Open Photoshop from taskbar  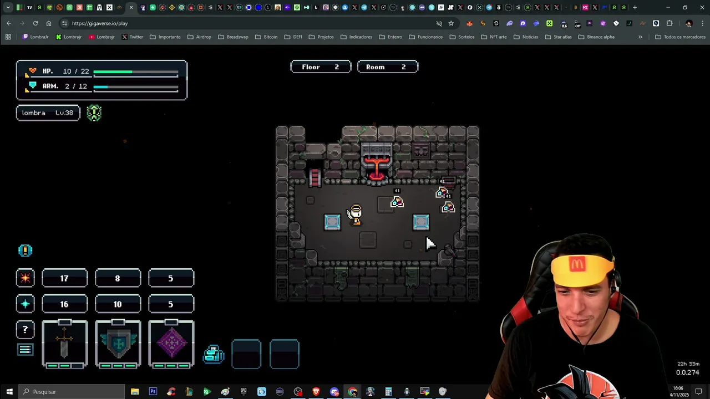pos(153,392)
